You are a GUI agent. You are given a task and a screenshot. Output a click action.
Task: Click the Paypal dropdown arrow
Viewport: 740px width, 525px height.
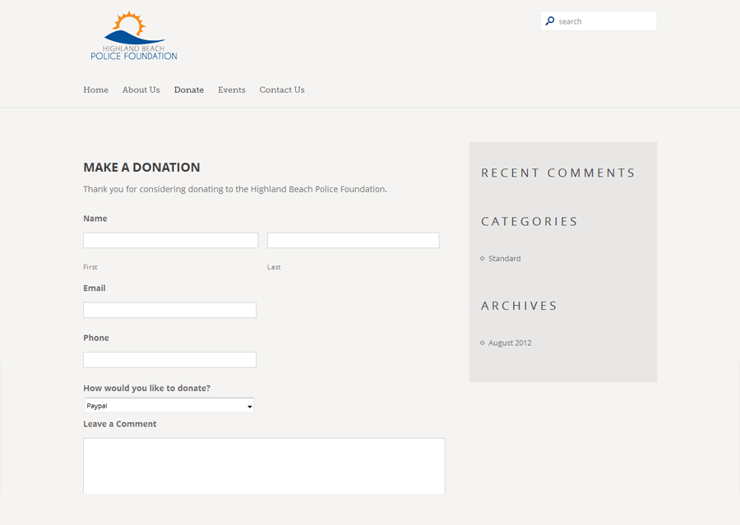249,406
